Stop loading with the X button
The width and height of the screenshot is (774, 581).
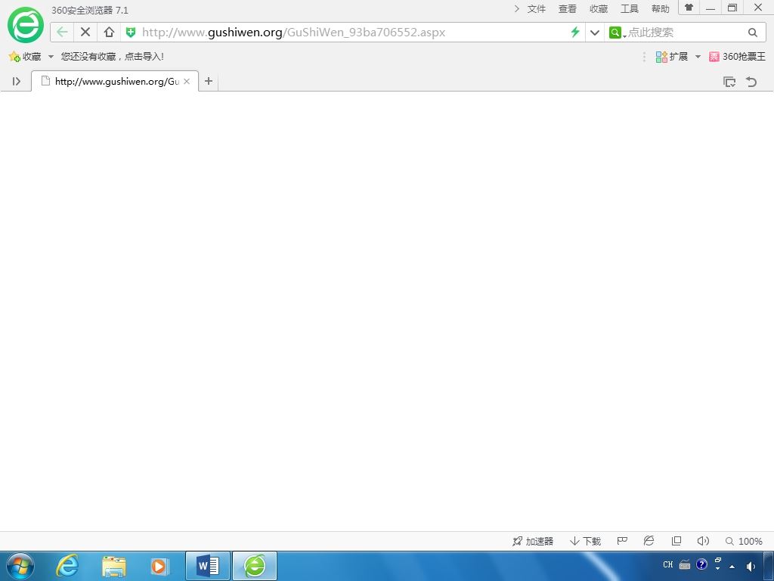pos(85,33)
